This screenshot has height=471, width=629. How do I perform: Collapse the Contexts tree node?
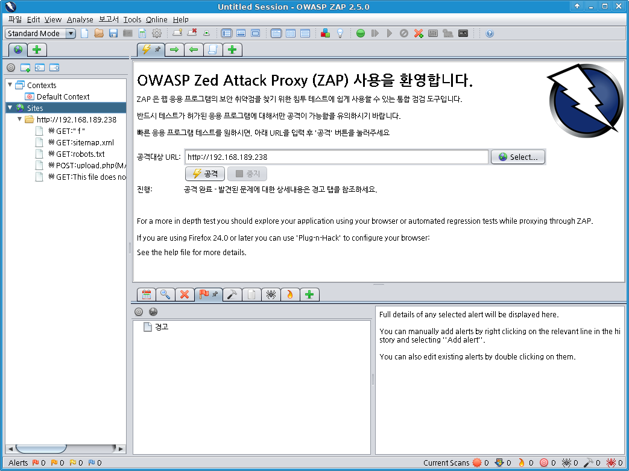click(x=10, y=84)
